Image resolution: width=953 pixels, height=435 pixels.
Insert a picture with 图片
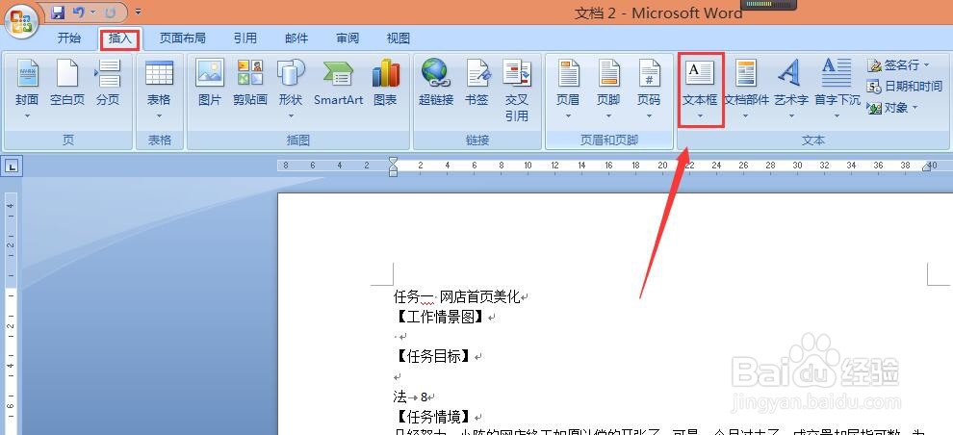pyautogui.click(x=210, y=82)
